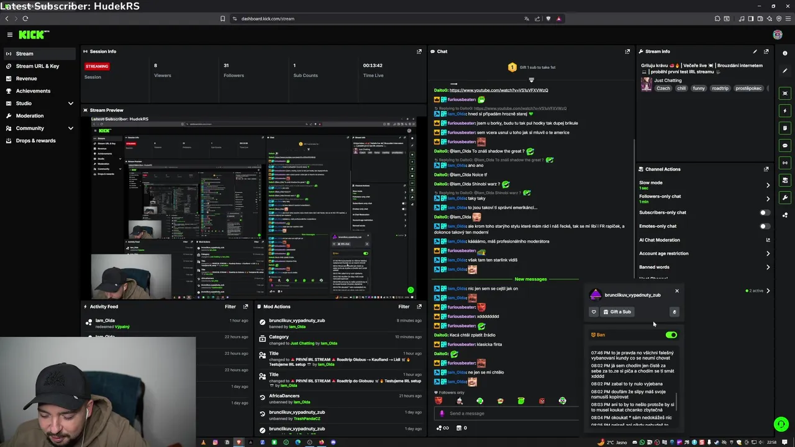Click the Send a message field

(506, 413)
